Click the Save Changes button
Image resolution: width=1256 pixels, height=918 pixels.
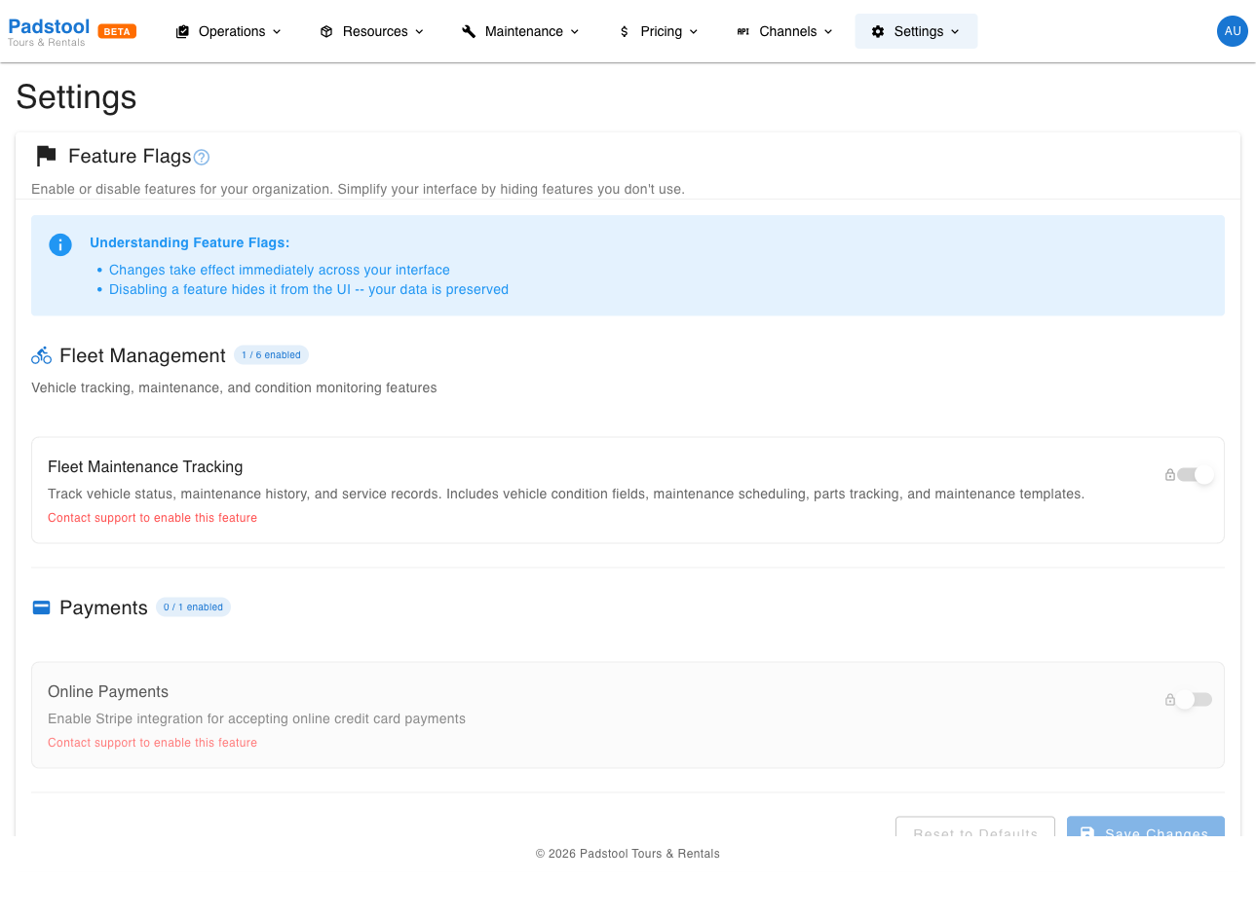[1146, 826]
